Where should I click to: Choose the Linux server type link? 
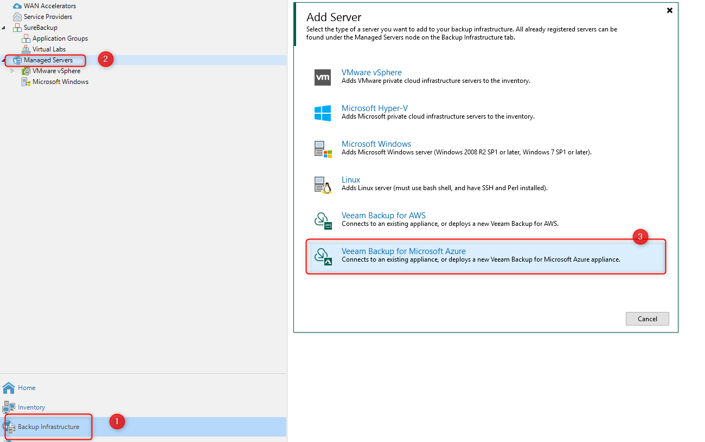[x=351, y=180]
